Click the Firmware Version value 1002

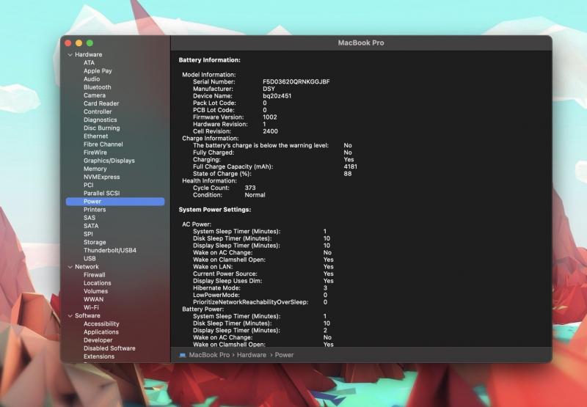270,117
